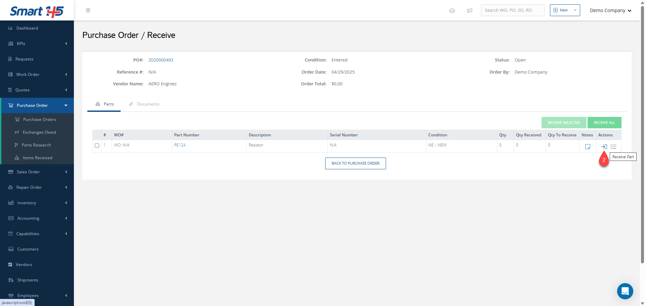
Task: Click the Quotes sidebar icon
Action: pos(10,90)
